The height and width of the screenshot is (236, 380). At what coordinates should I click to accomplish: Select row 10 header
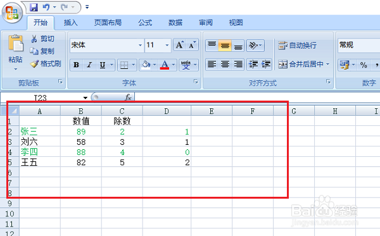click(9, 214)
